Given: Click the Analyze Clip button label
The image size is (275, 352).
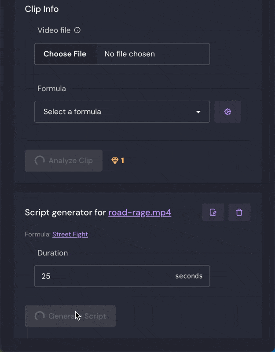Looking at the screenshot, I should tap(70, 161).
